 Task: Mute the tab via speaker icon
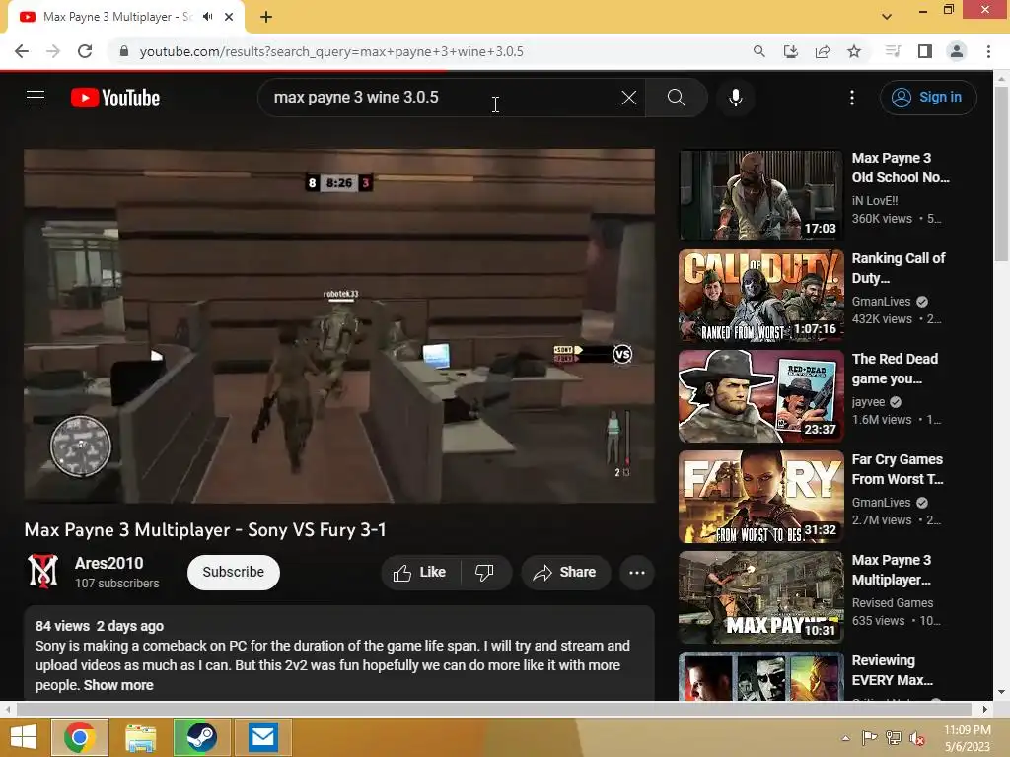(207, 17)
